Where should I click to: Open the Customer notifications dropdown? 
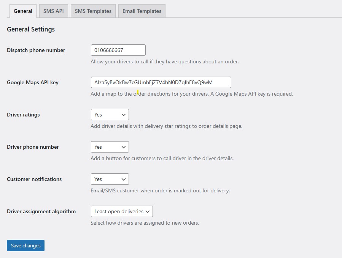(110, 179)
